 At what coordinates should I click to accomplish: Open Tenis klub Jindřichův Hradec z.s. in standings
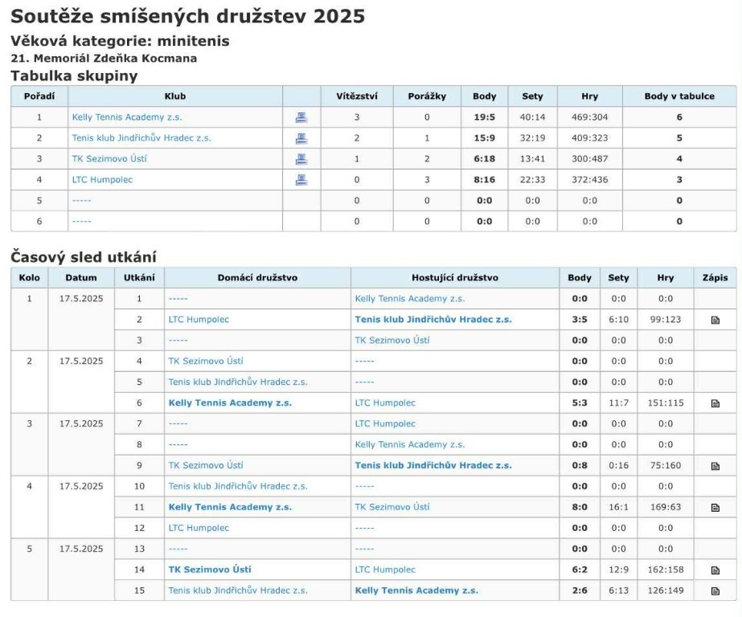(141, 138)
